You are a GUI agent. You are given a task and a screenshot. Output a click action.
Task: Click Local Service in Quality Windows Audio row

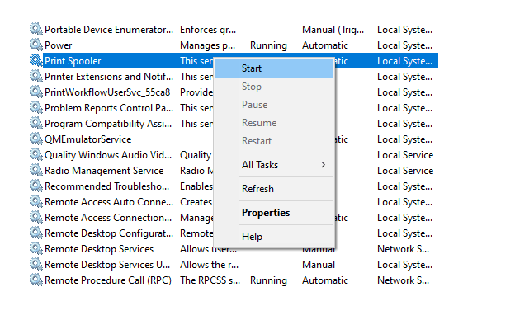(405, 155)
